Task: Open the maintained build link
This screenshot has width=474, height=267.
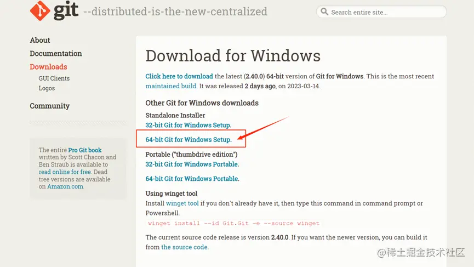Action: coord(171,86)
